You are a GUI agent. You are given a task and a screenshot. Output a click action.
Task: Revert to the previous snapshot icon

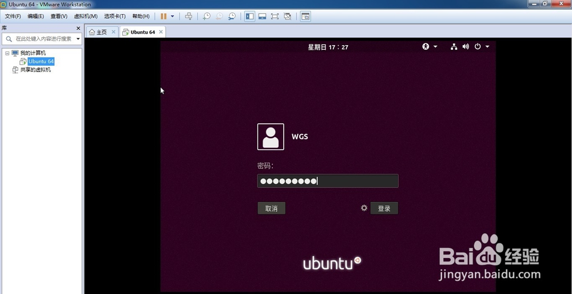219,17
